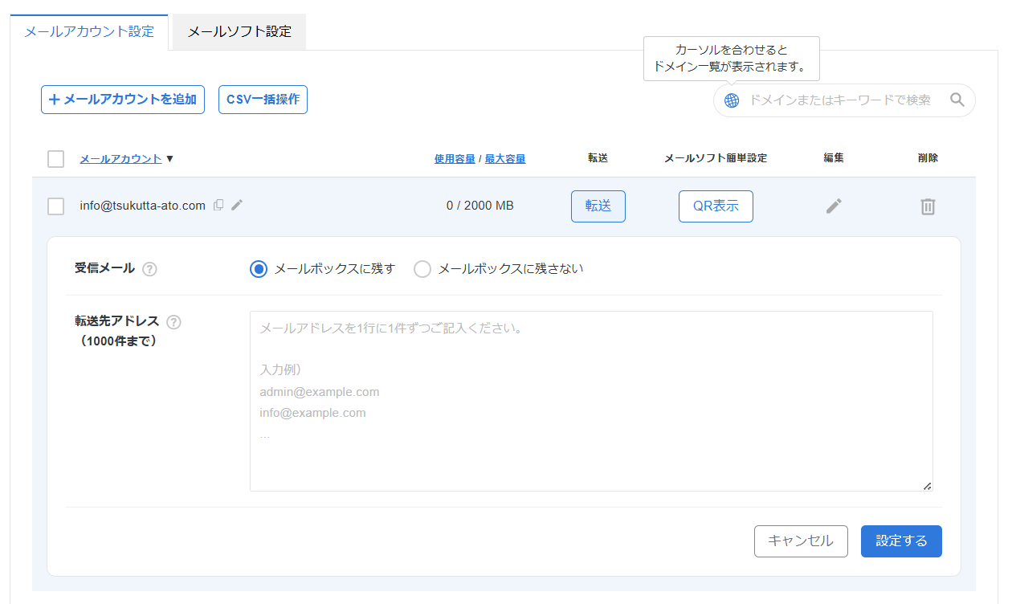Sort by メールアカユント column header

pyautogui.click(x=120, y=159)
